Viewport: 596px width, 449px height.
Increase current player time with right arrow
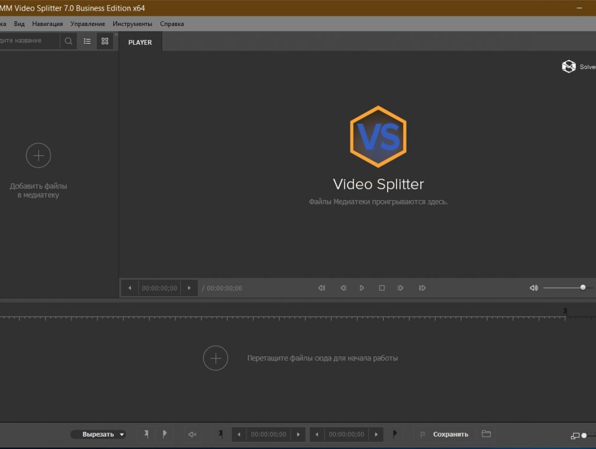pyautogui.click(x=189, y=288)
